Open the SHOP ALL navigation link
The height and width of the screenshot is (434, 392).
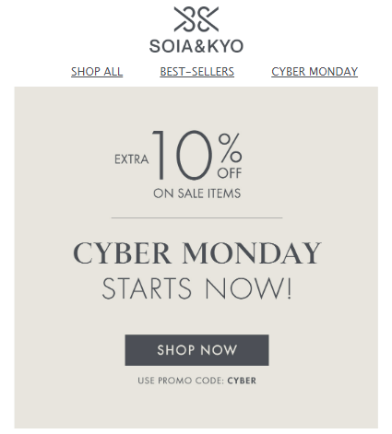coord(97,72)
